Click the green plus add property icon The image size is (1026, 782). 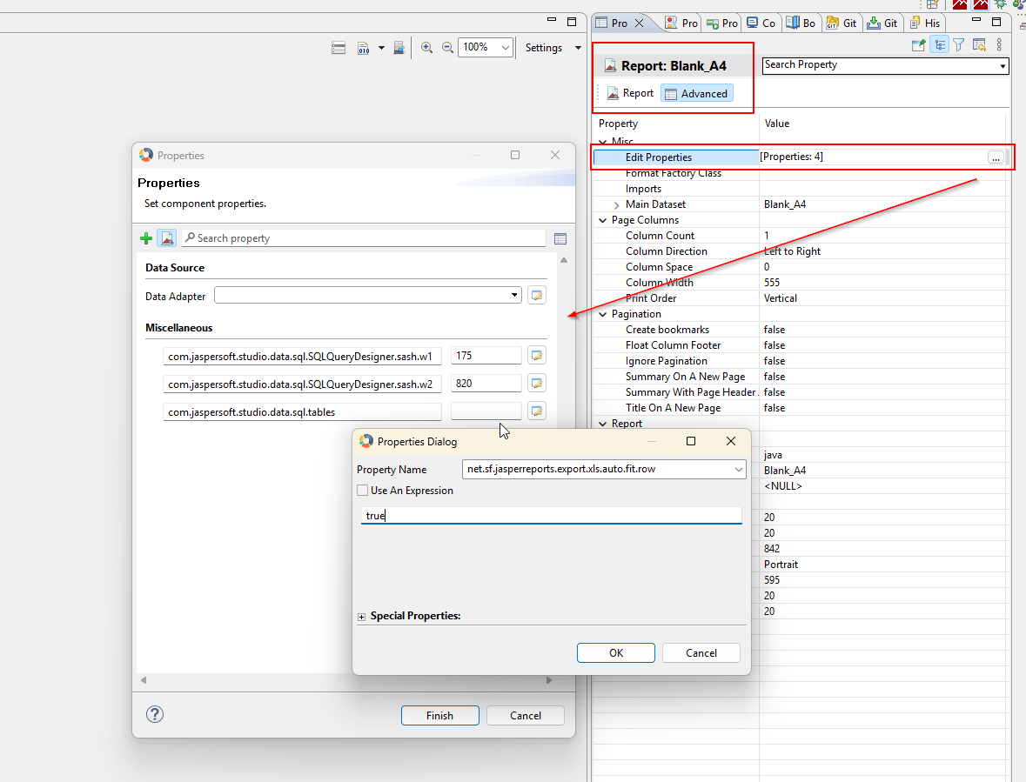tap(146, 238)
